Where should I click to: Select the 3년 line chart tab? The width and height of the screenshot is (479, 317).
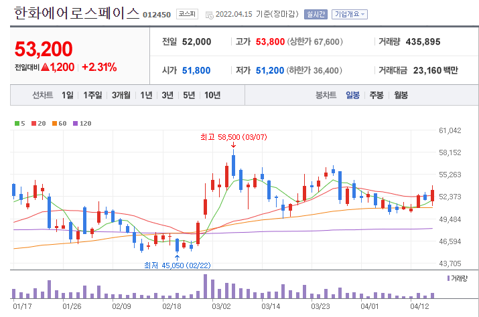tap(167, 95)
